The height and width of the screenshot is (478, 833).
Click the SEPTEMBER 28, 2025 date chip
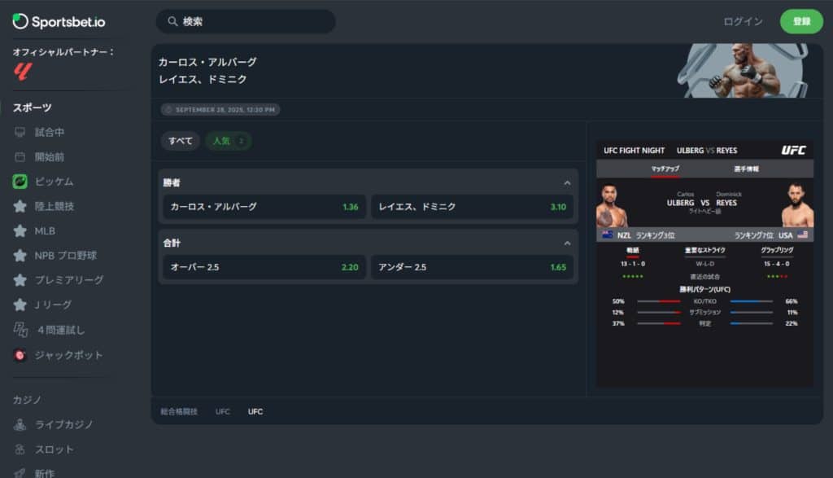[x=220, y=110]
